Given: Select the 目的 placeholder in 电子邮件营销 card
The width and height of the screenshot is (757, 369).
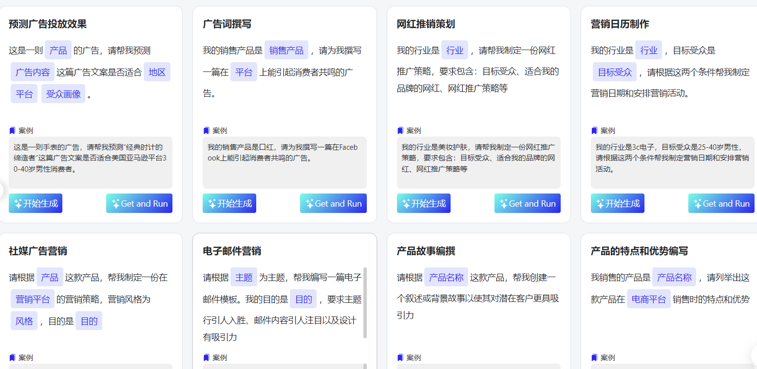Looking at the screenshot, I should (303, 299).
